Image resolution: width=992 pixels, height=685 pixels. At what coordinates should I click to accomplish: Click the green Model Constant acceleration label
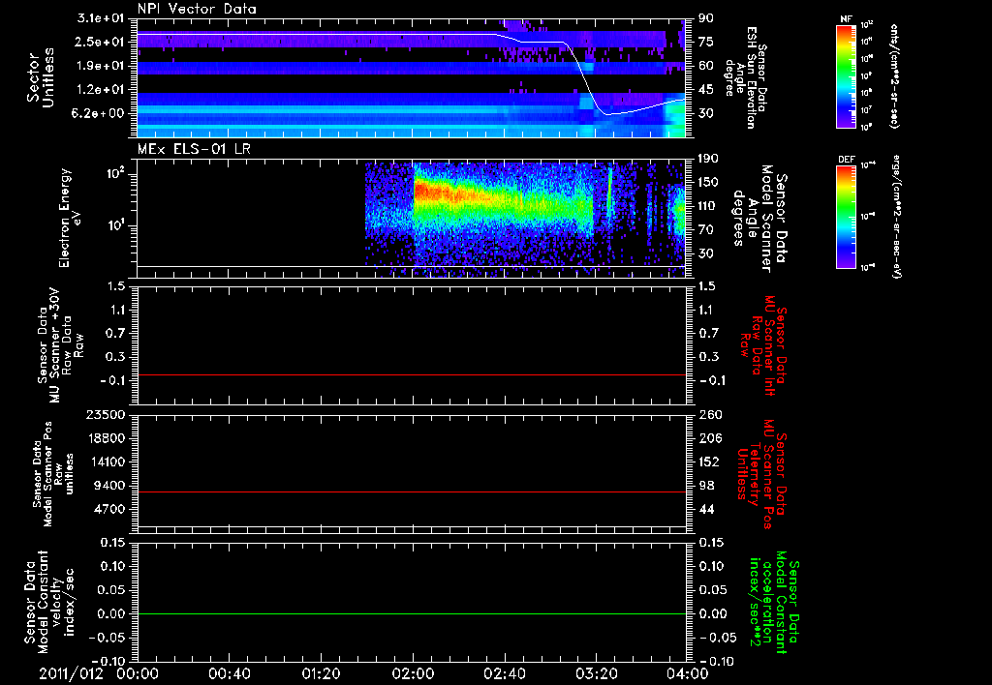(x=775, y=602)
